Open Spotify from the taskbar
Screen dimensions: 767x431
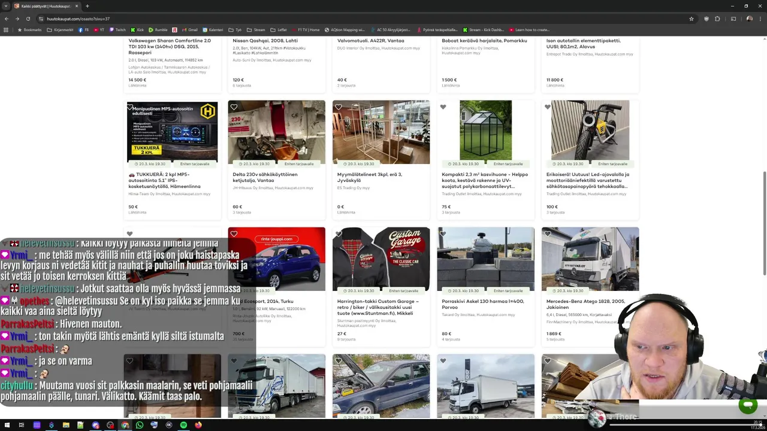(183, 425)
